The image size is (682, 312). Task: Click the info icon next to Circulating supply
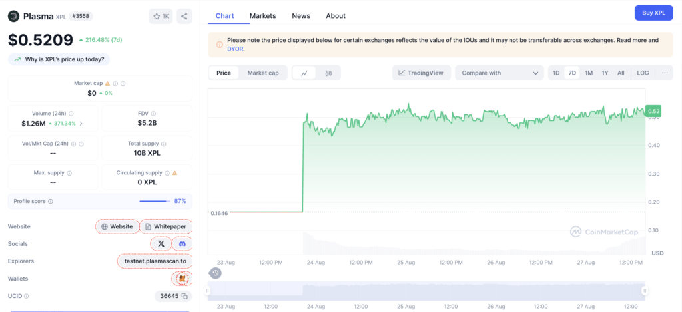[x=167, y=172]
